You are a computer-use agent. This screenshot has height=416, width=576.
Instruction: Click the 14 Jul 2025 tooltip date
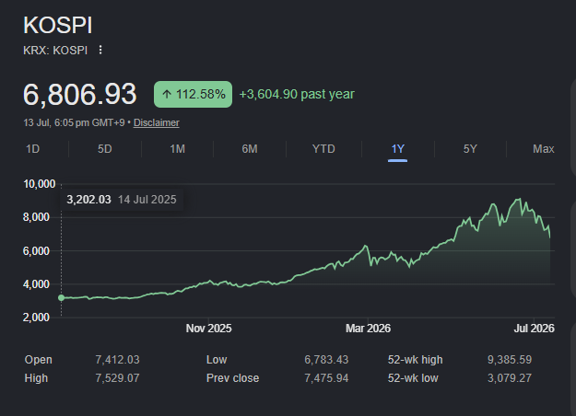(147, 200)
